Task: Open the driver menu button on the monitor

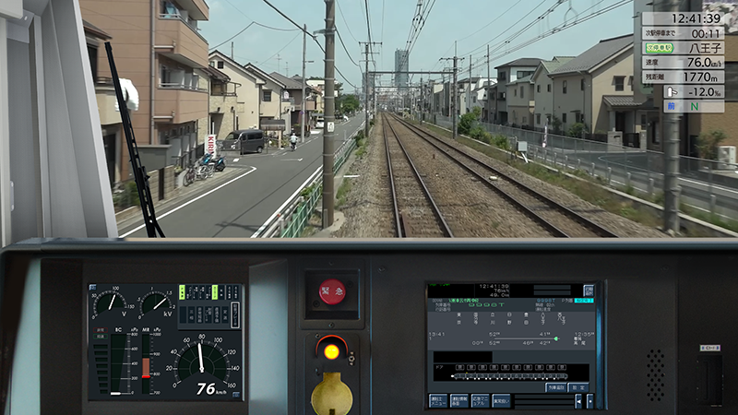Action: coord(438,401)
